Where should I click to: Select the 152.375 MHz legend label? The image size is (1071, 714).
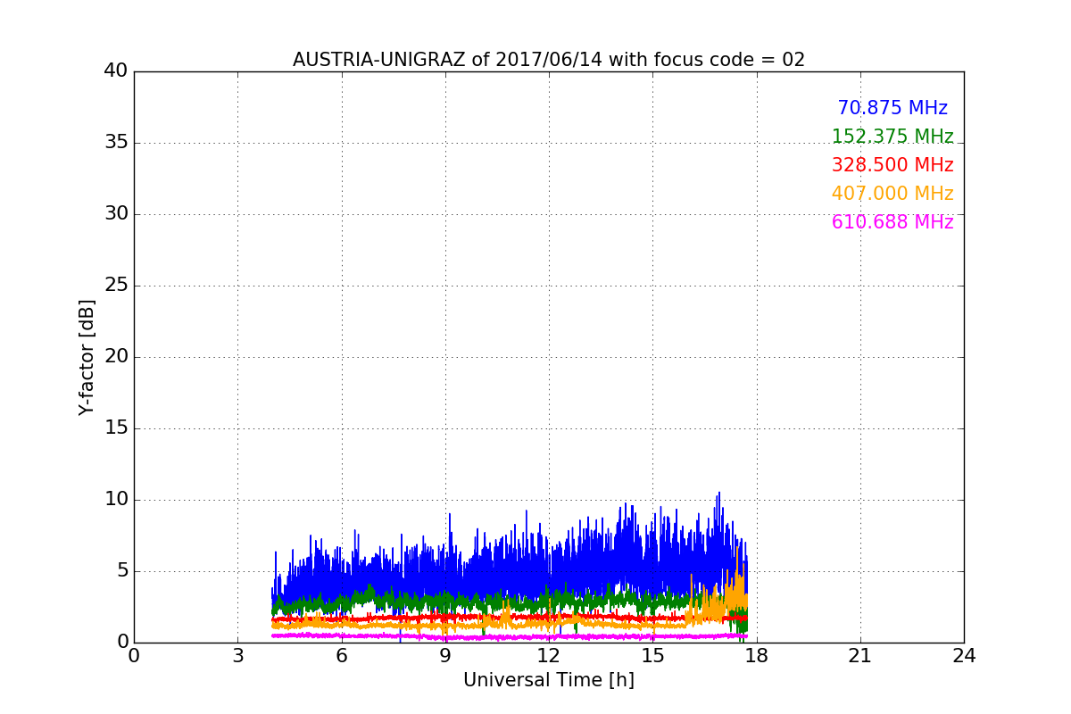coord(892,137)
